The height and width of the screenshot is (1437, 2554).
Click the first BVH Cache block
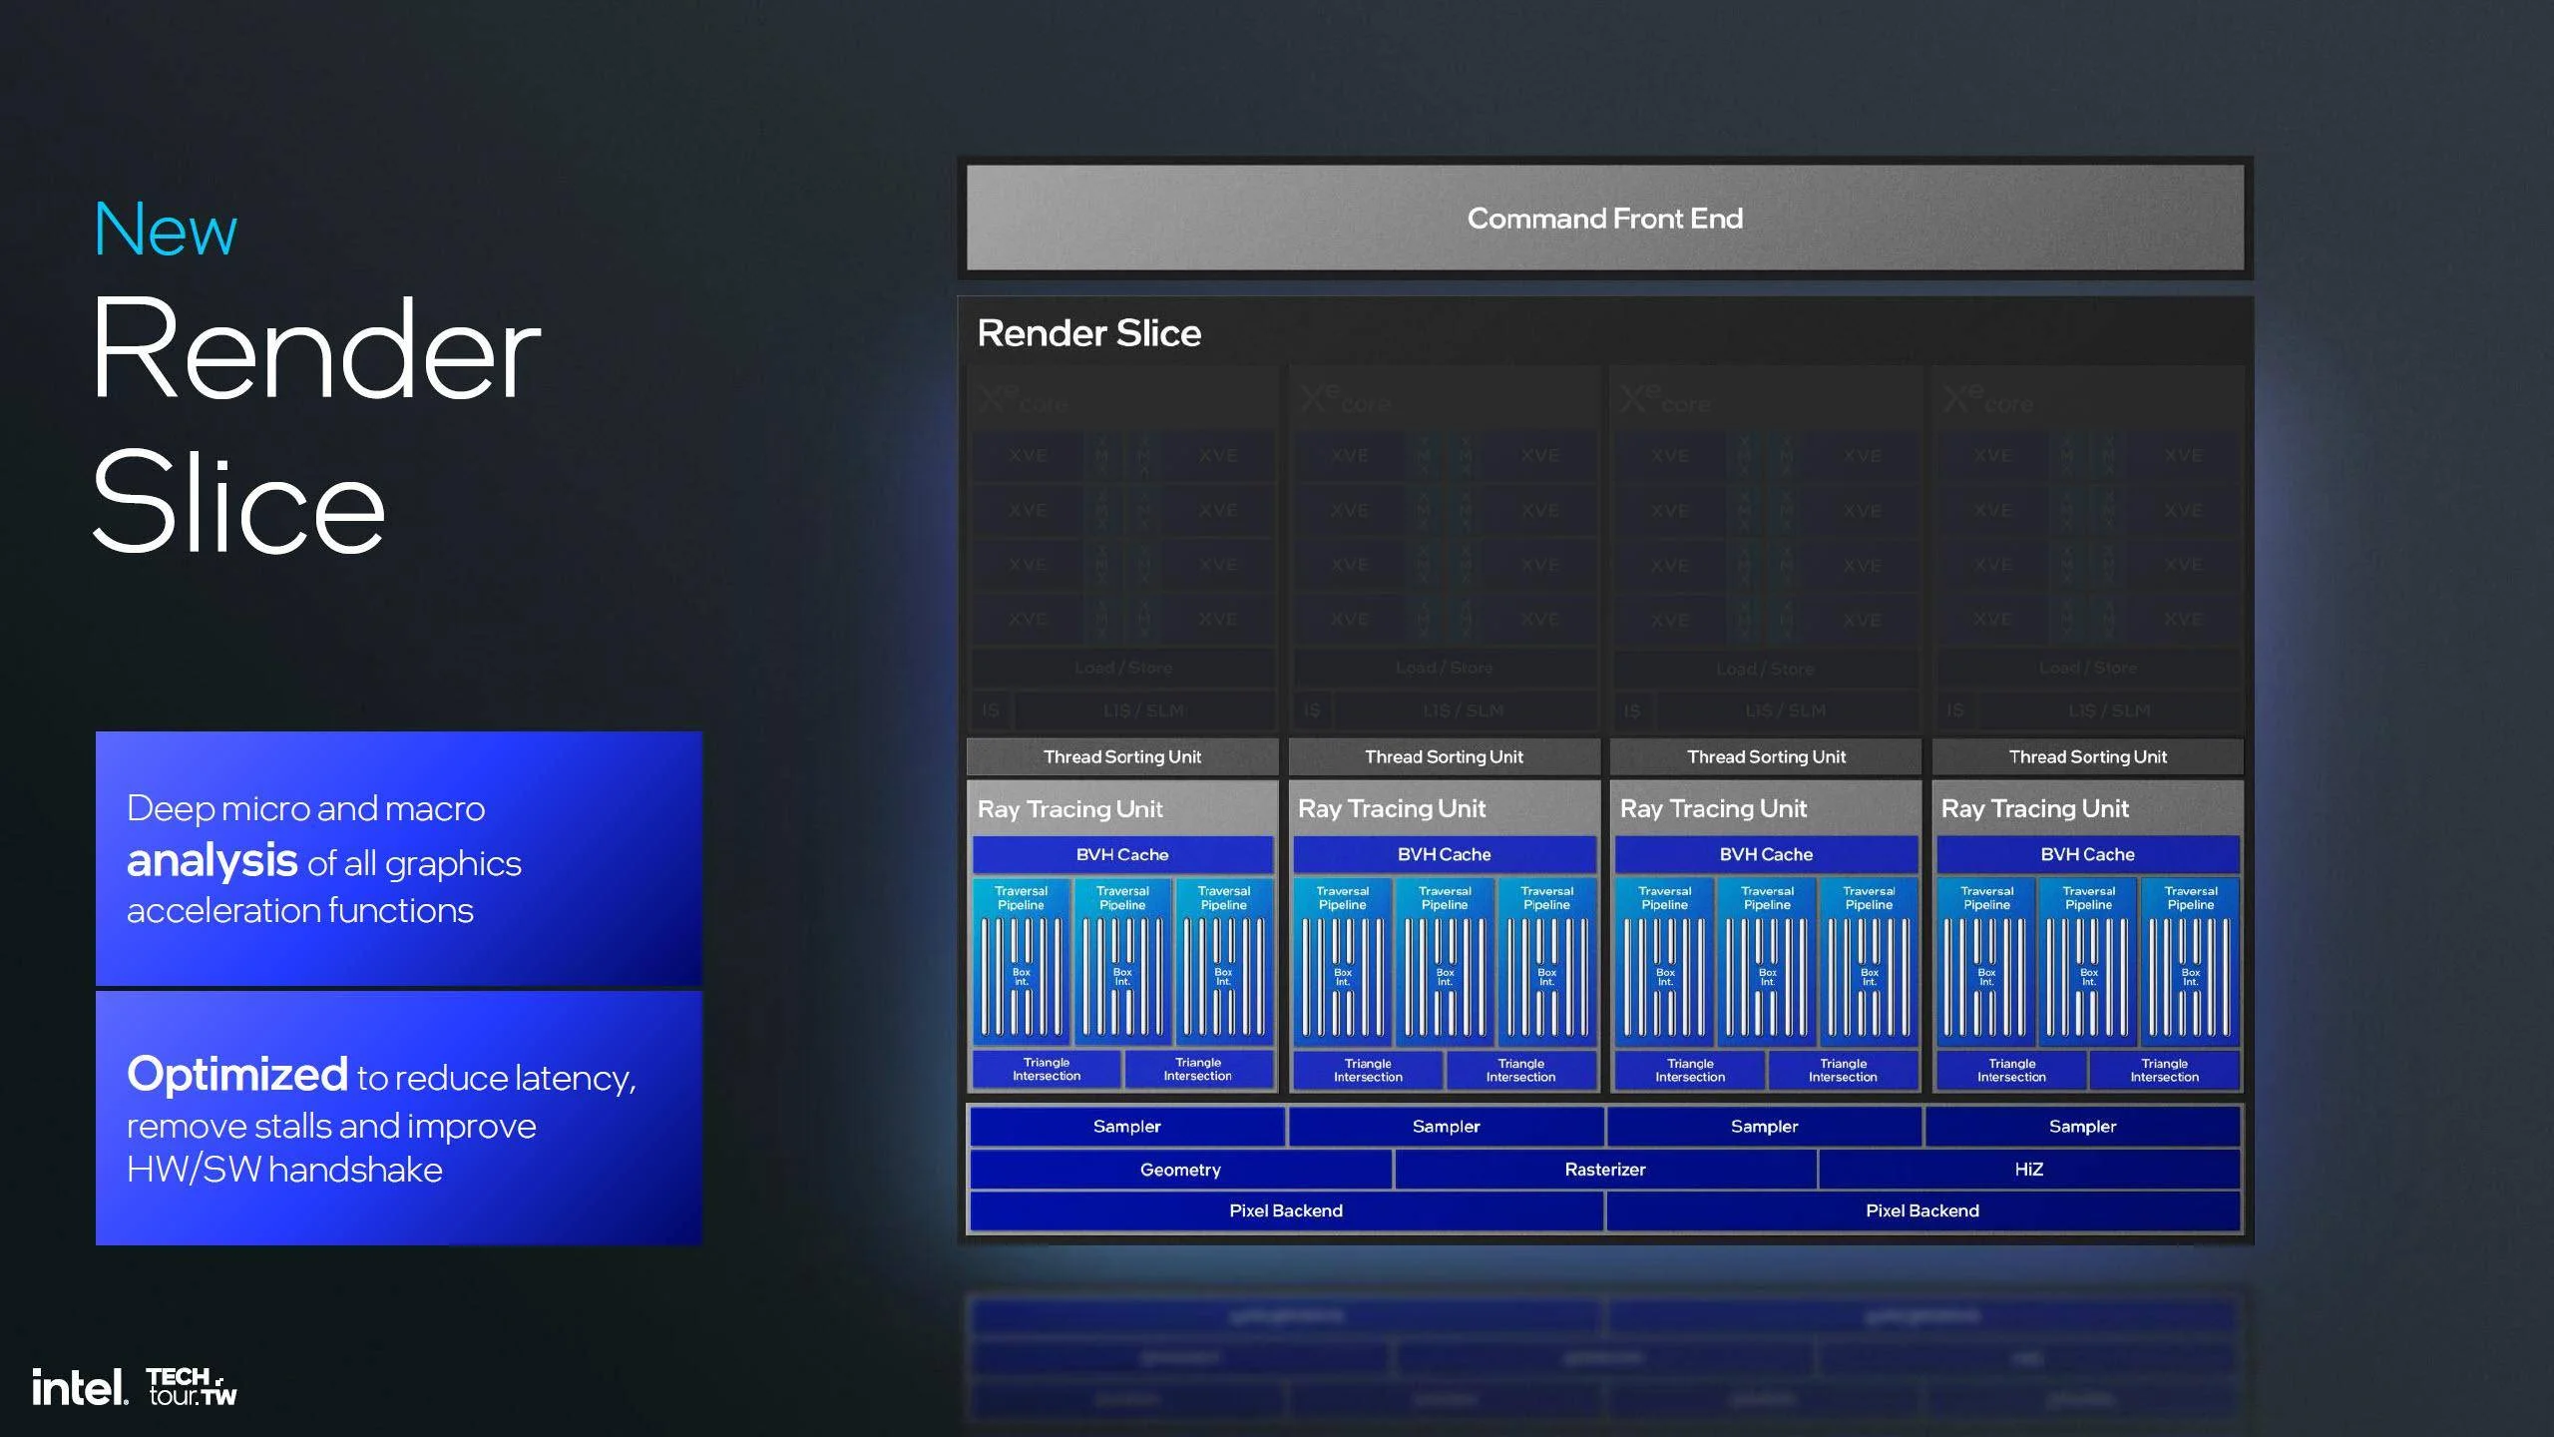pos(1121,855)
